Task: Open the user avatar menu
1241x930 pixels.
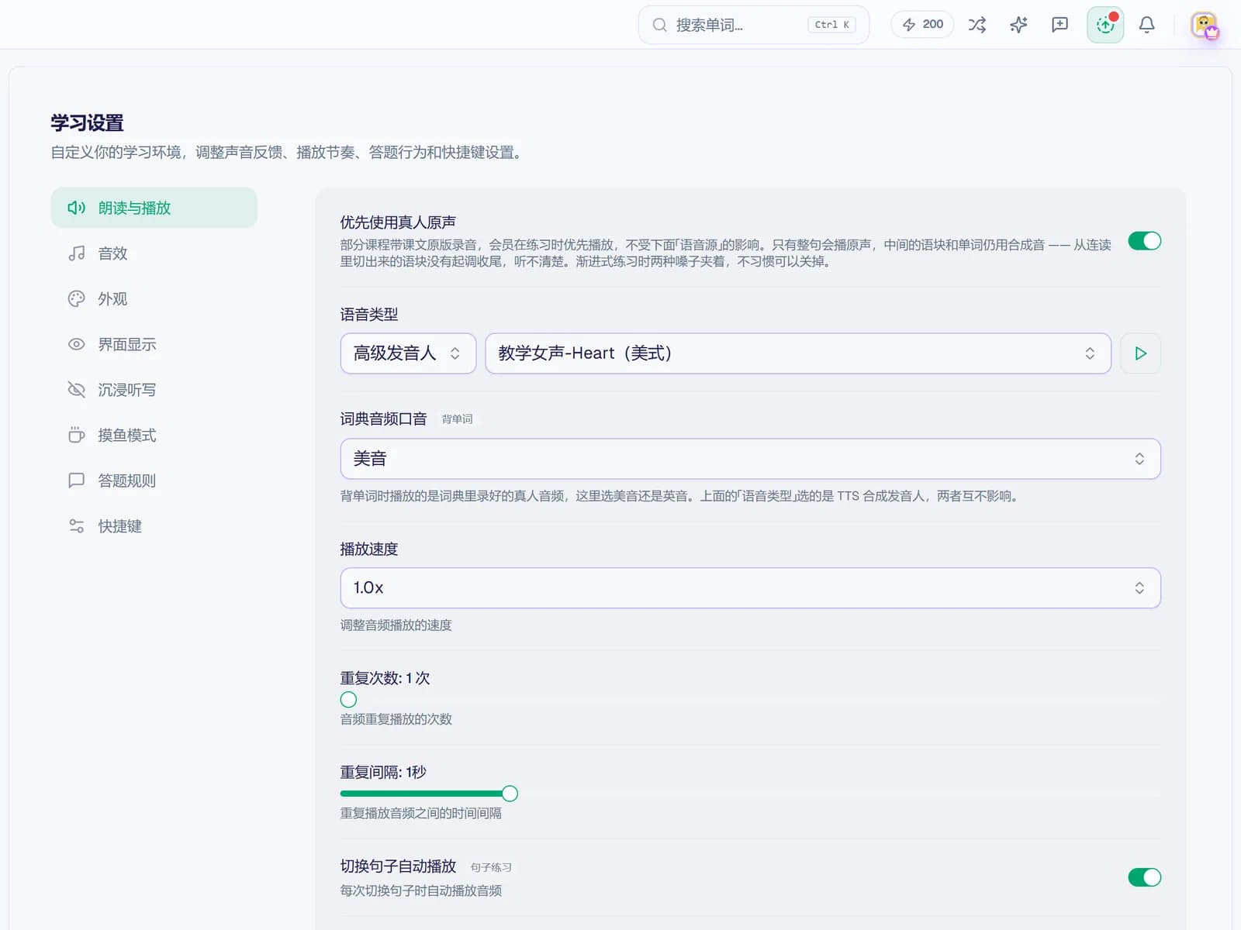Action: [1205, 25]
